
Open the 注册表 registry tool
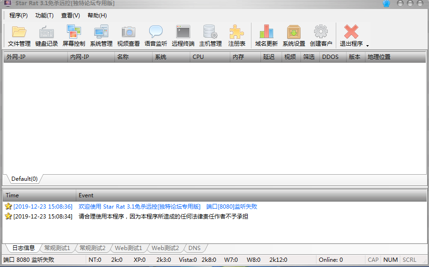click(237, 36)
